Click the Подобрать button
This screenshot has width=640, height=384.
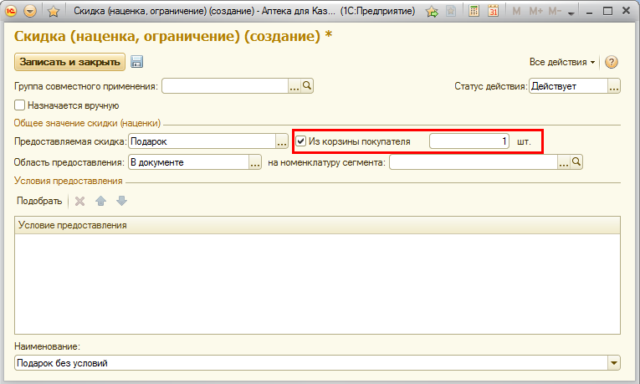(x=39, y=201)
